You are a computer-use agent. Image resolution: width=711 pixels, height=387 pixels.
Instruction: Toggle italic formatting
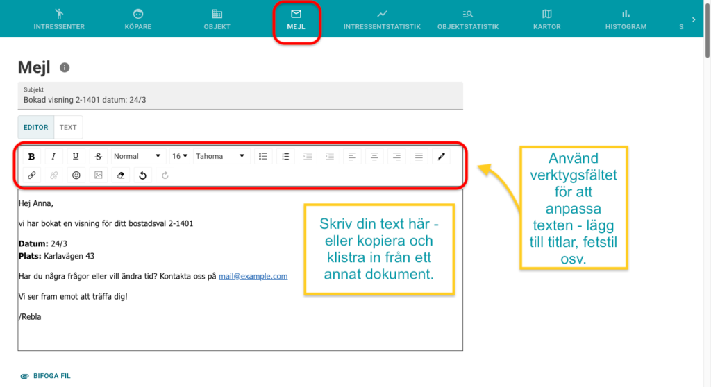(x=53, y=156)
